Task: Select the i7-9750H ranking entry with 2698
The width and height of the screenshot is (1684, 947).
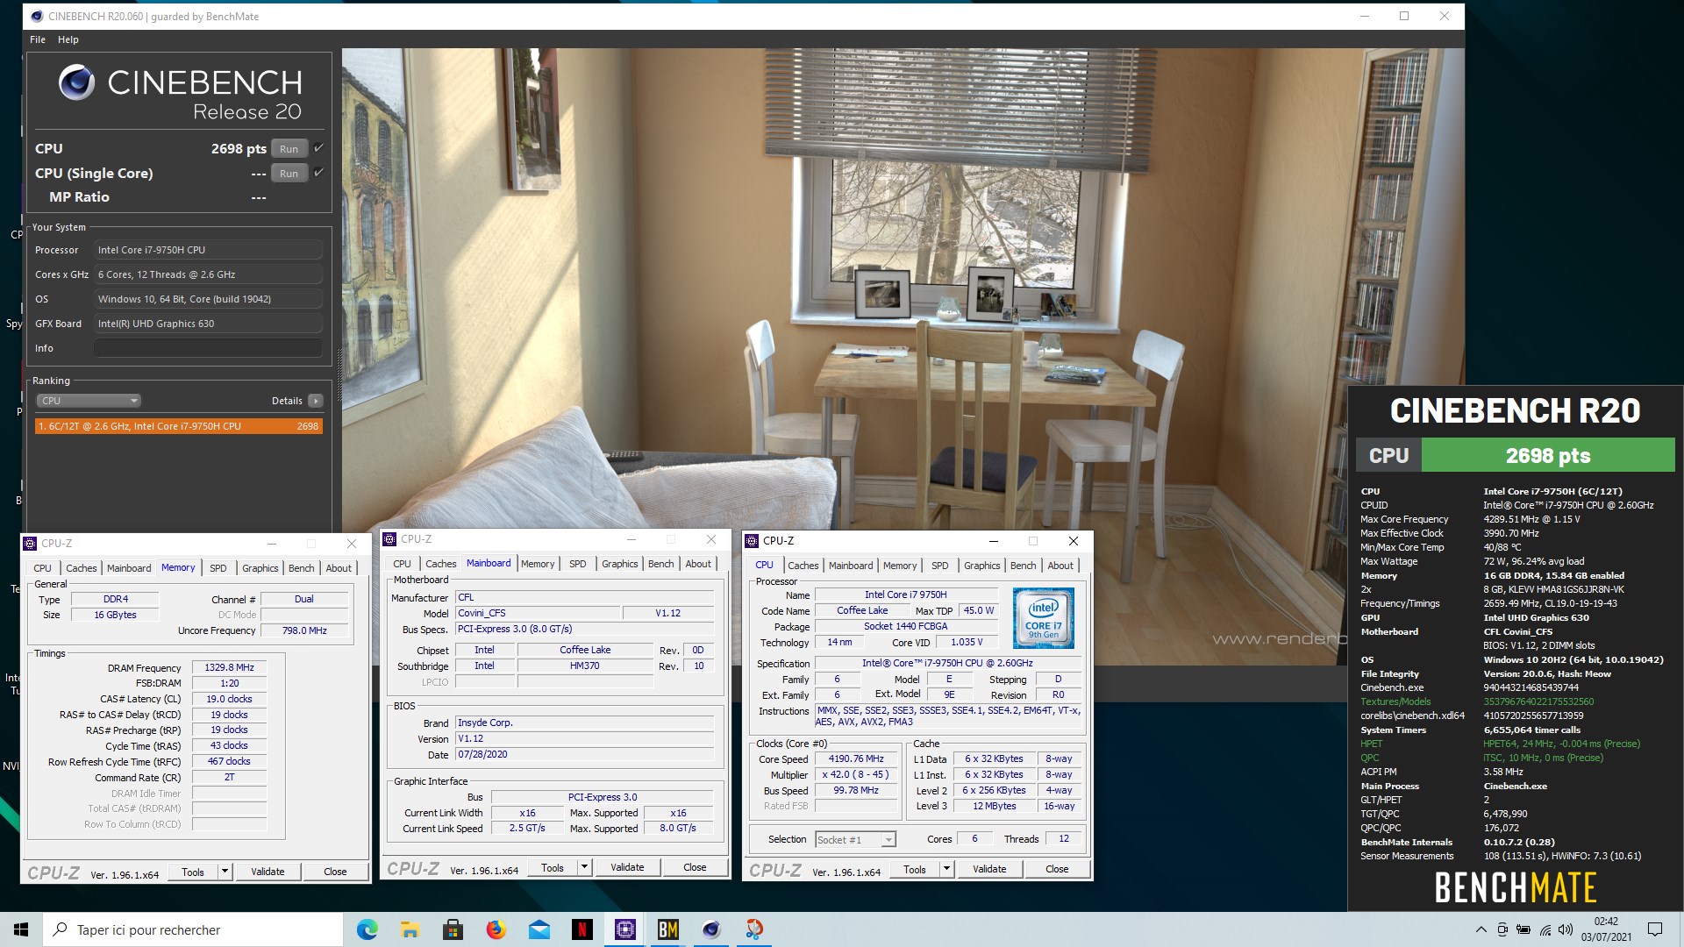Action: (178, 426)
